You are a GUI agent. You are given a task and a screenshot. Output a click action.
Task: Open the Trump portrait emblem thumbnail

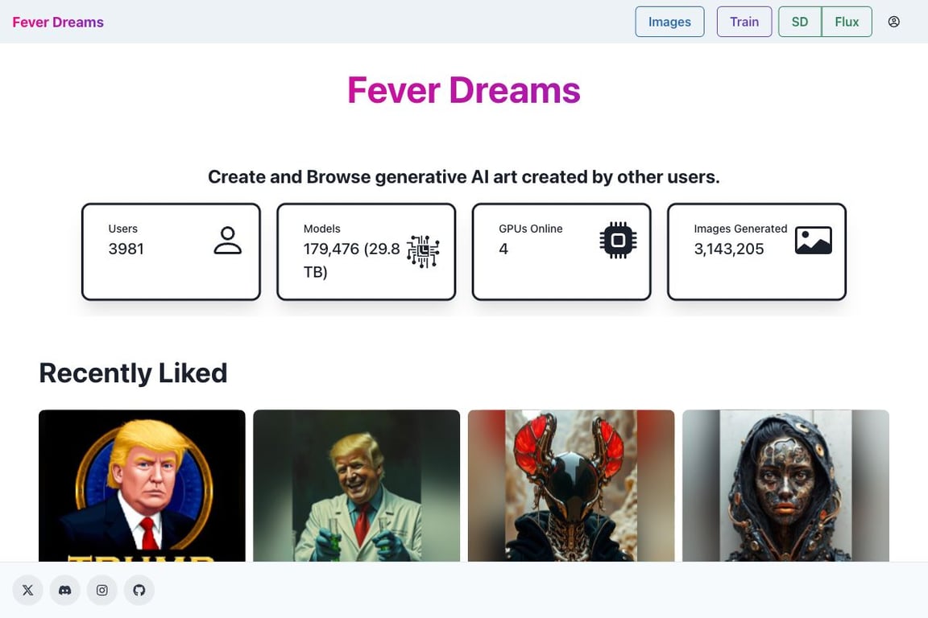pos(142,485)
